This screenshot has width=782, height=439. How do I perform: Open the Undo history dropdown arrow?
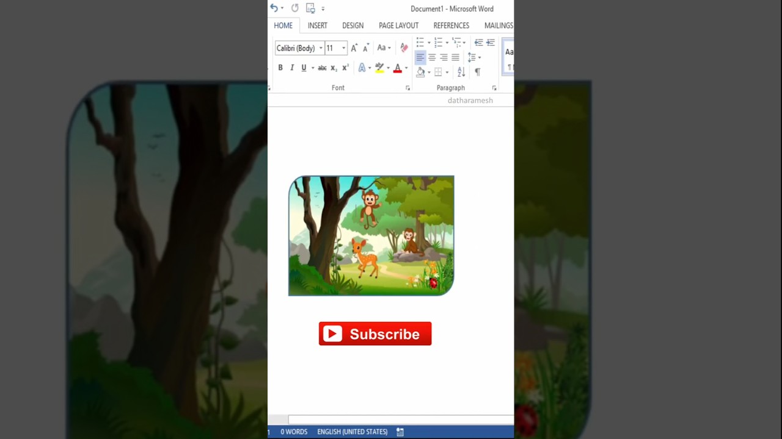click(282, 9)
